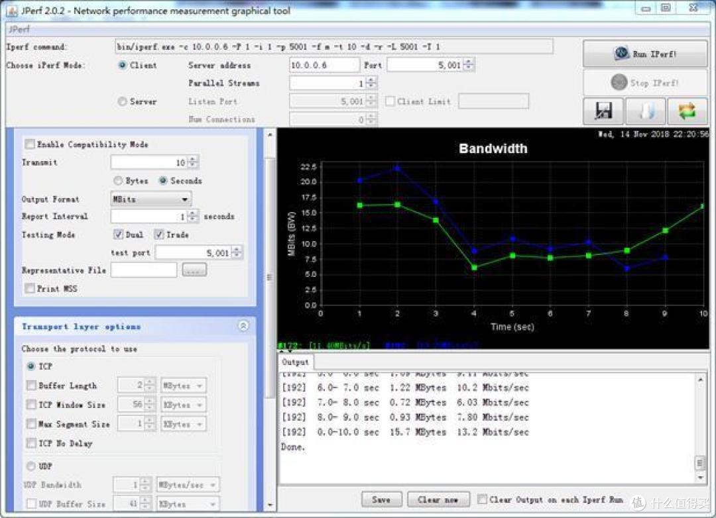
Task: Switch to the Output tab
Action: [x=296, y=362]
